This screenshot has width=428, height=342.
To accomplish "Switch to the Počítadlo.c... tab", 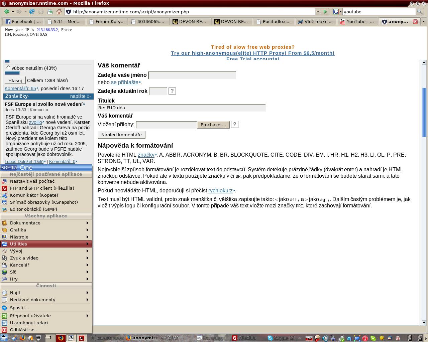I will tap(274, 21).
